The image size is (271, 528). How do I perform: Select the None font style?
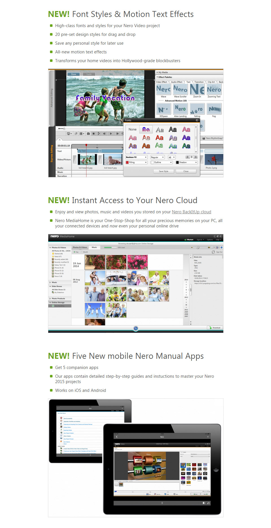pyautogui.click(x=132, y=129)
